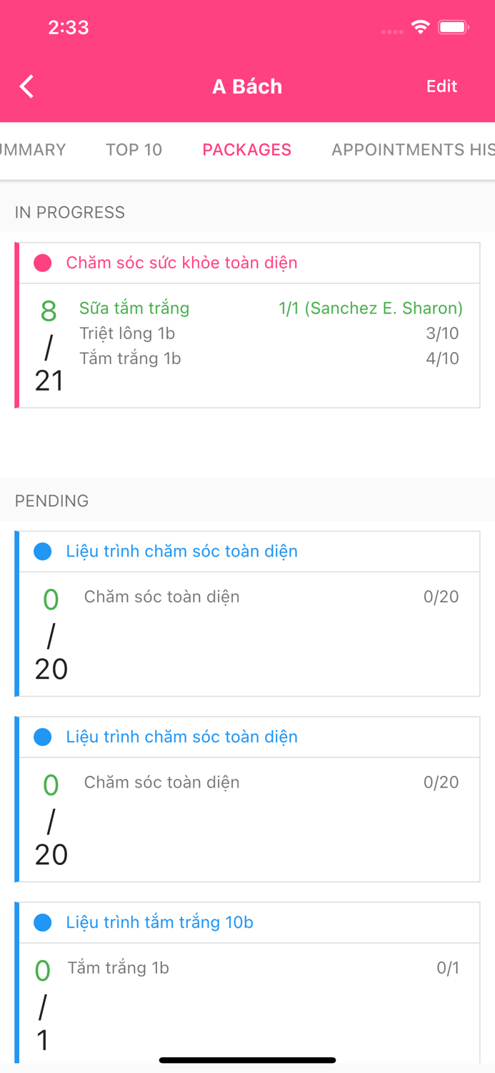Open the first Liệu trình chăm sóc toàn diện
The image size is (495, 1073).
[x=181, y=552]
